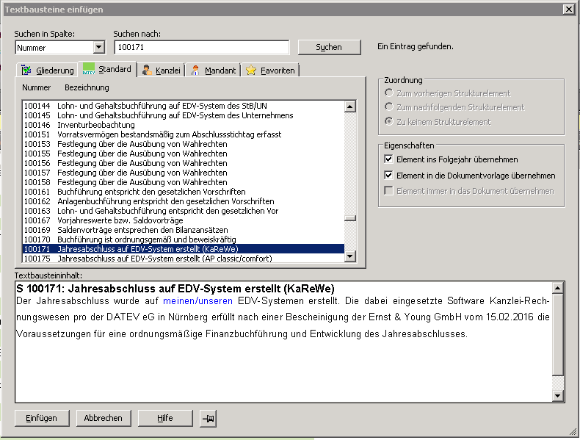Viewport: 580px width, 440px height.
Task: Click the Kanzlei person icon
Action: [x=148, y=71]
